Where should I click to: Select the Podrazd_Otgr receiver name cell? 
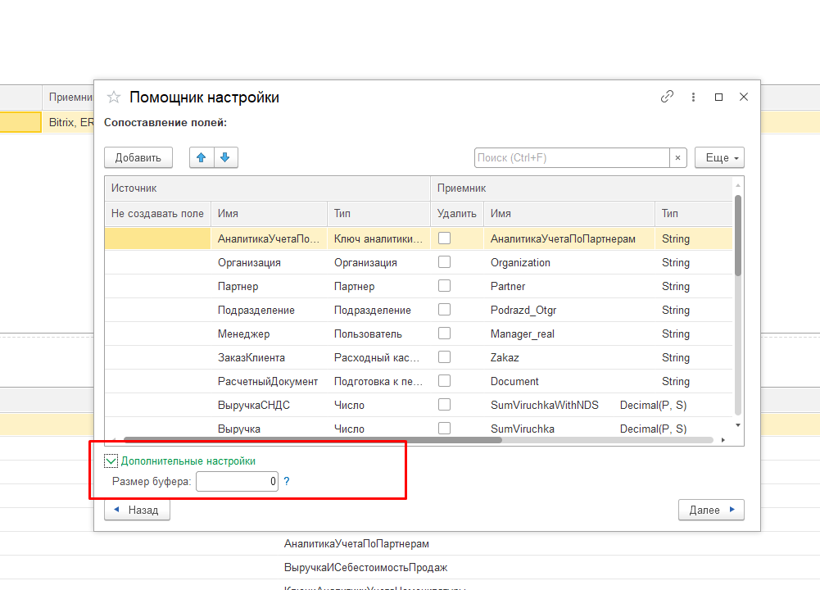[x=569, y=311]
